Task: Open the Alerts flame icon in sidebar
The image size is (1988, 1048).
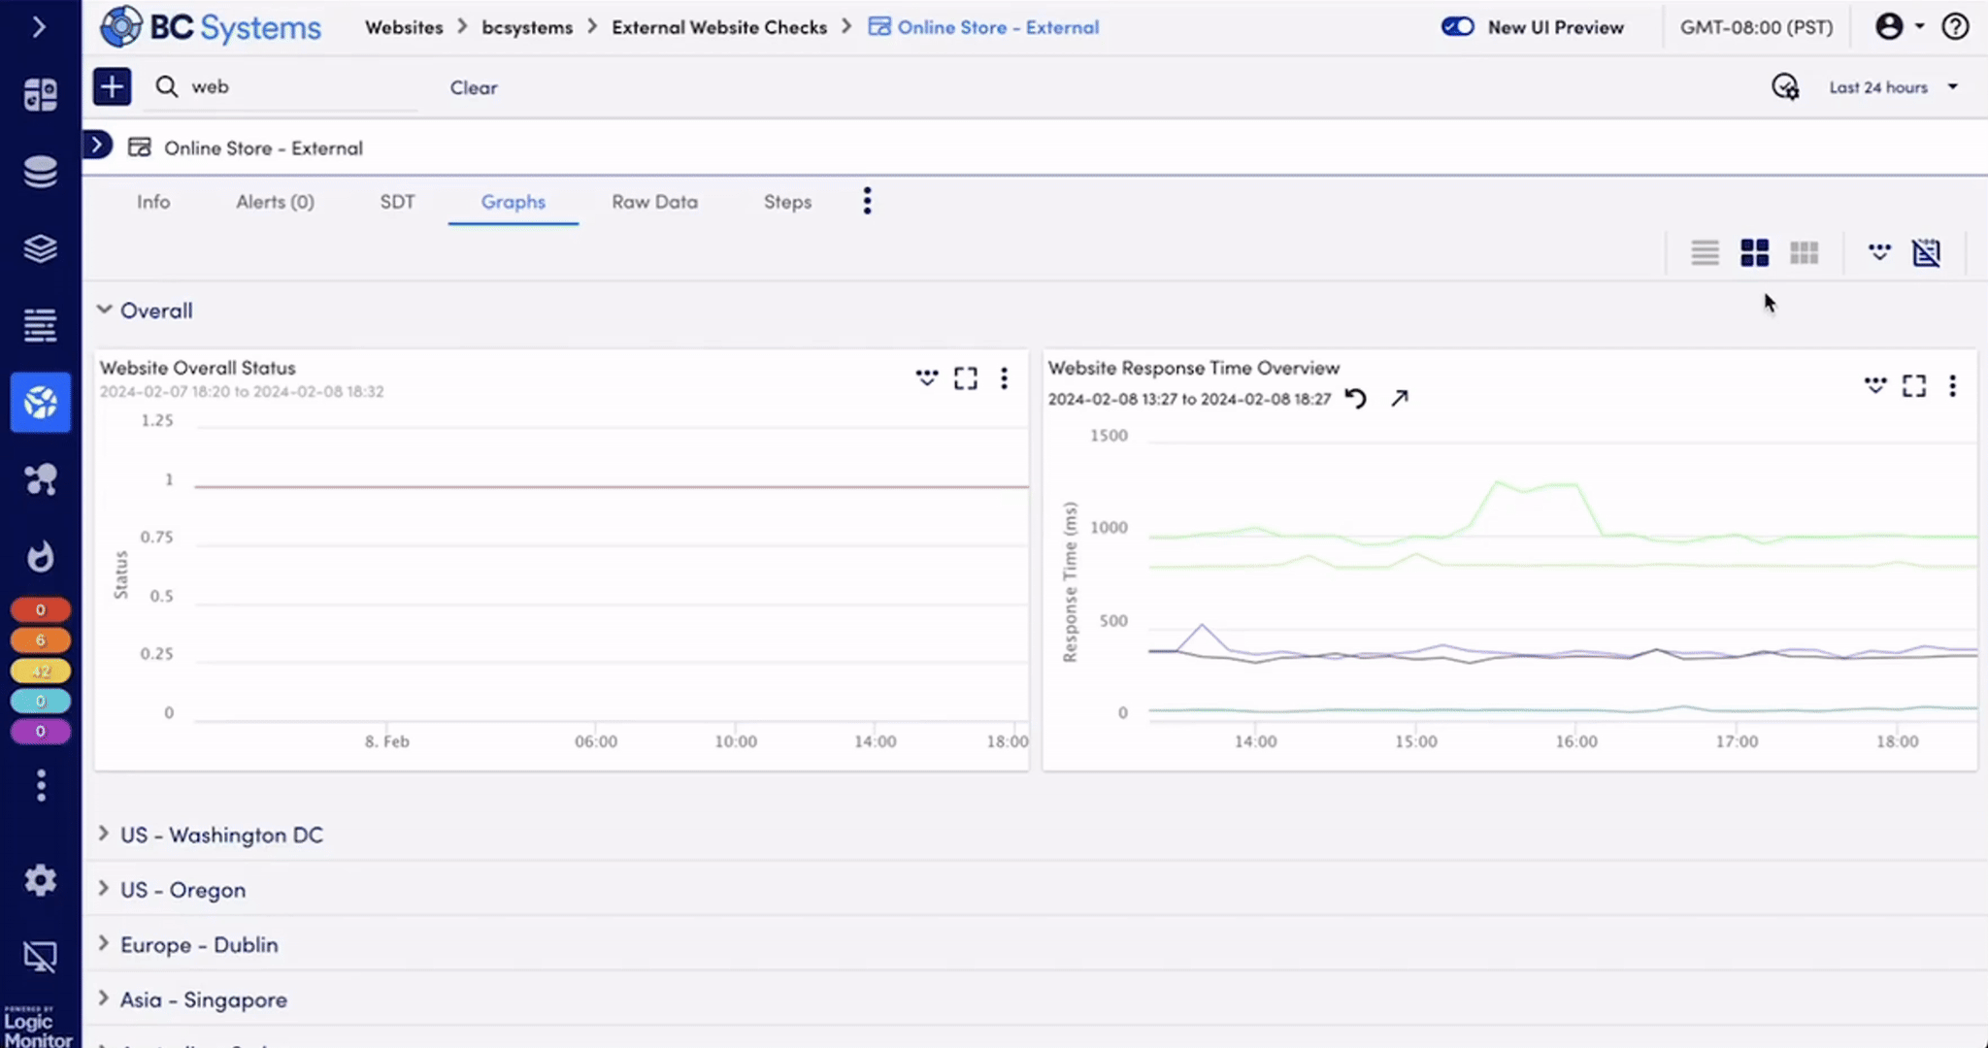Action: [x=40, y=555]
